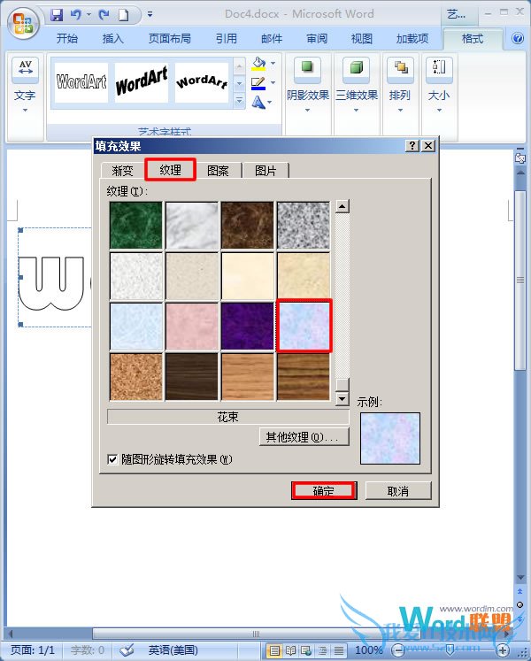The height and width of the screenshot is (661, 531).
Task: Open the Word help question mark icon
Action: 518,38
